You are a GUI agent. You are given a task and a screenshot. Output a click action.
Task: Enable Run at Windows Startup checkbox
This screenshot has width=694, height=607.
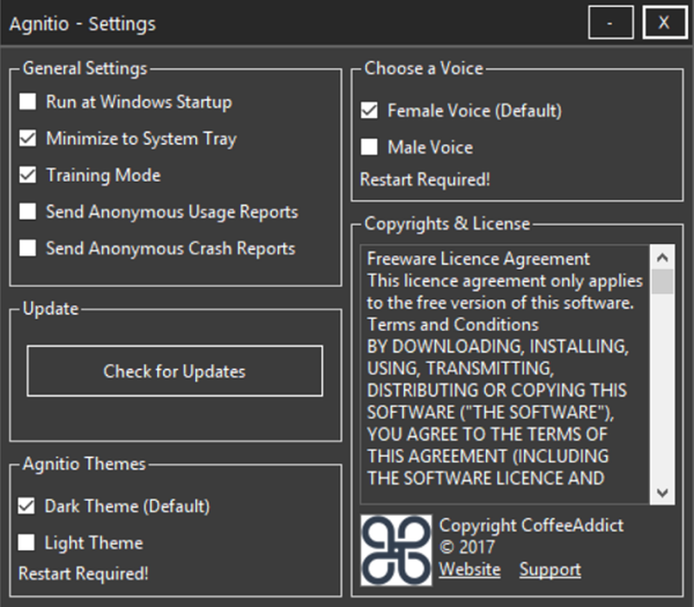(x=28, y=102)
